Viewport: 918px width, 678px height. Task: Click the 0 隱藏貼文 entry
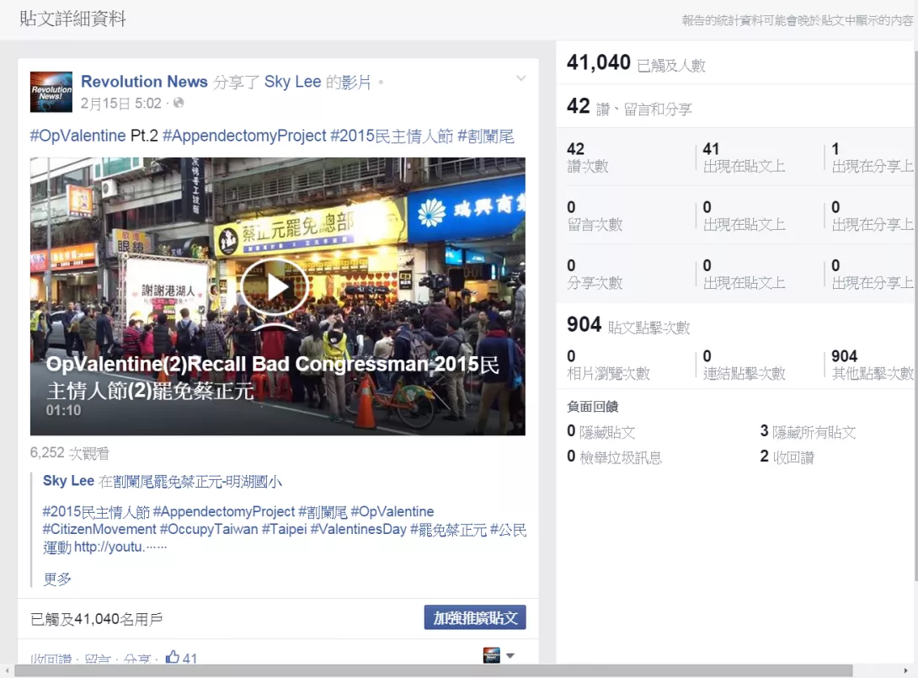click(600, 432)
